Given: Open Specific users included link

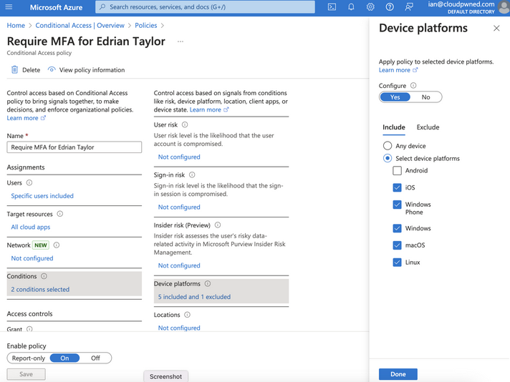Looking at the screenshot, I should click(x=42, y=196).
